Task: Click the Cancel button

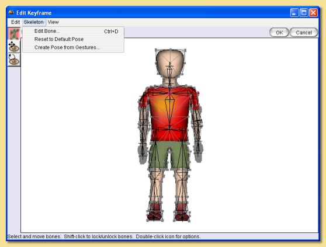Action: coord(304,33)
